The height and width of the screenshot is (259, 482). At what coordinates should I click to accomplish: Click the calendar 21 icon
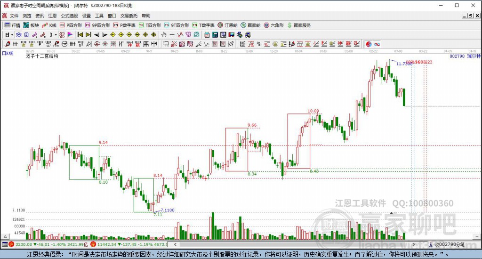tap(207, 35)
